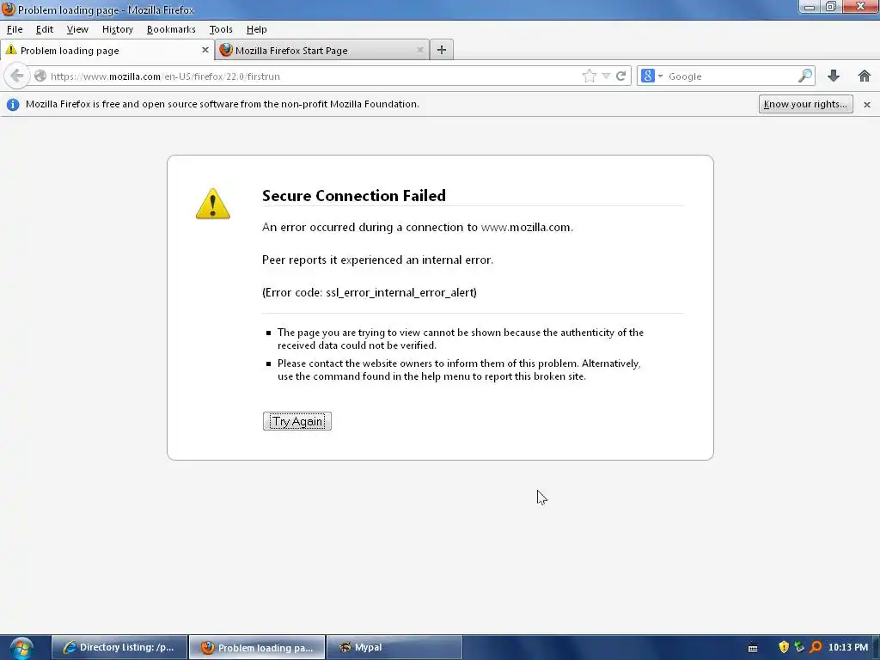Open the Tools menu

221,29
